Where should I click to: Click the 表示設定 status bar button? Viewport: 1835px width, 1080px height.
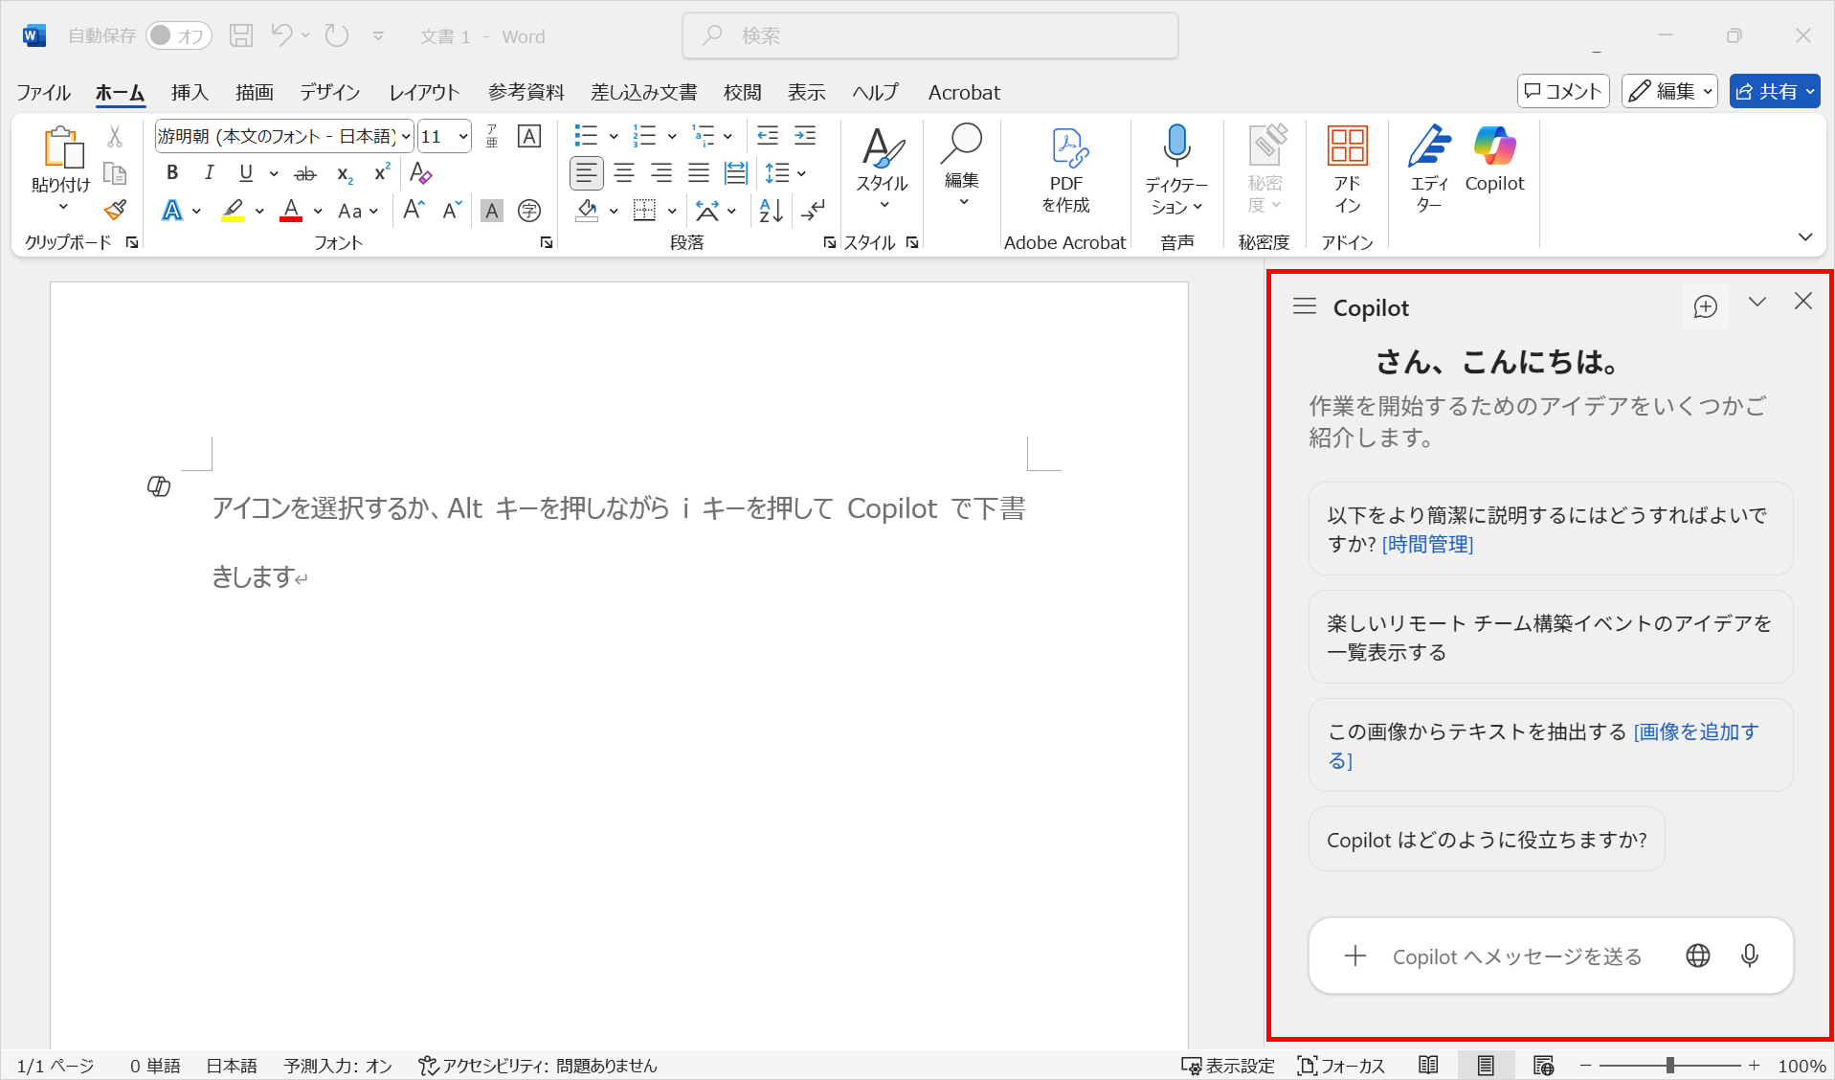(x=1228, y=1066)
